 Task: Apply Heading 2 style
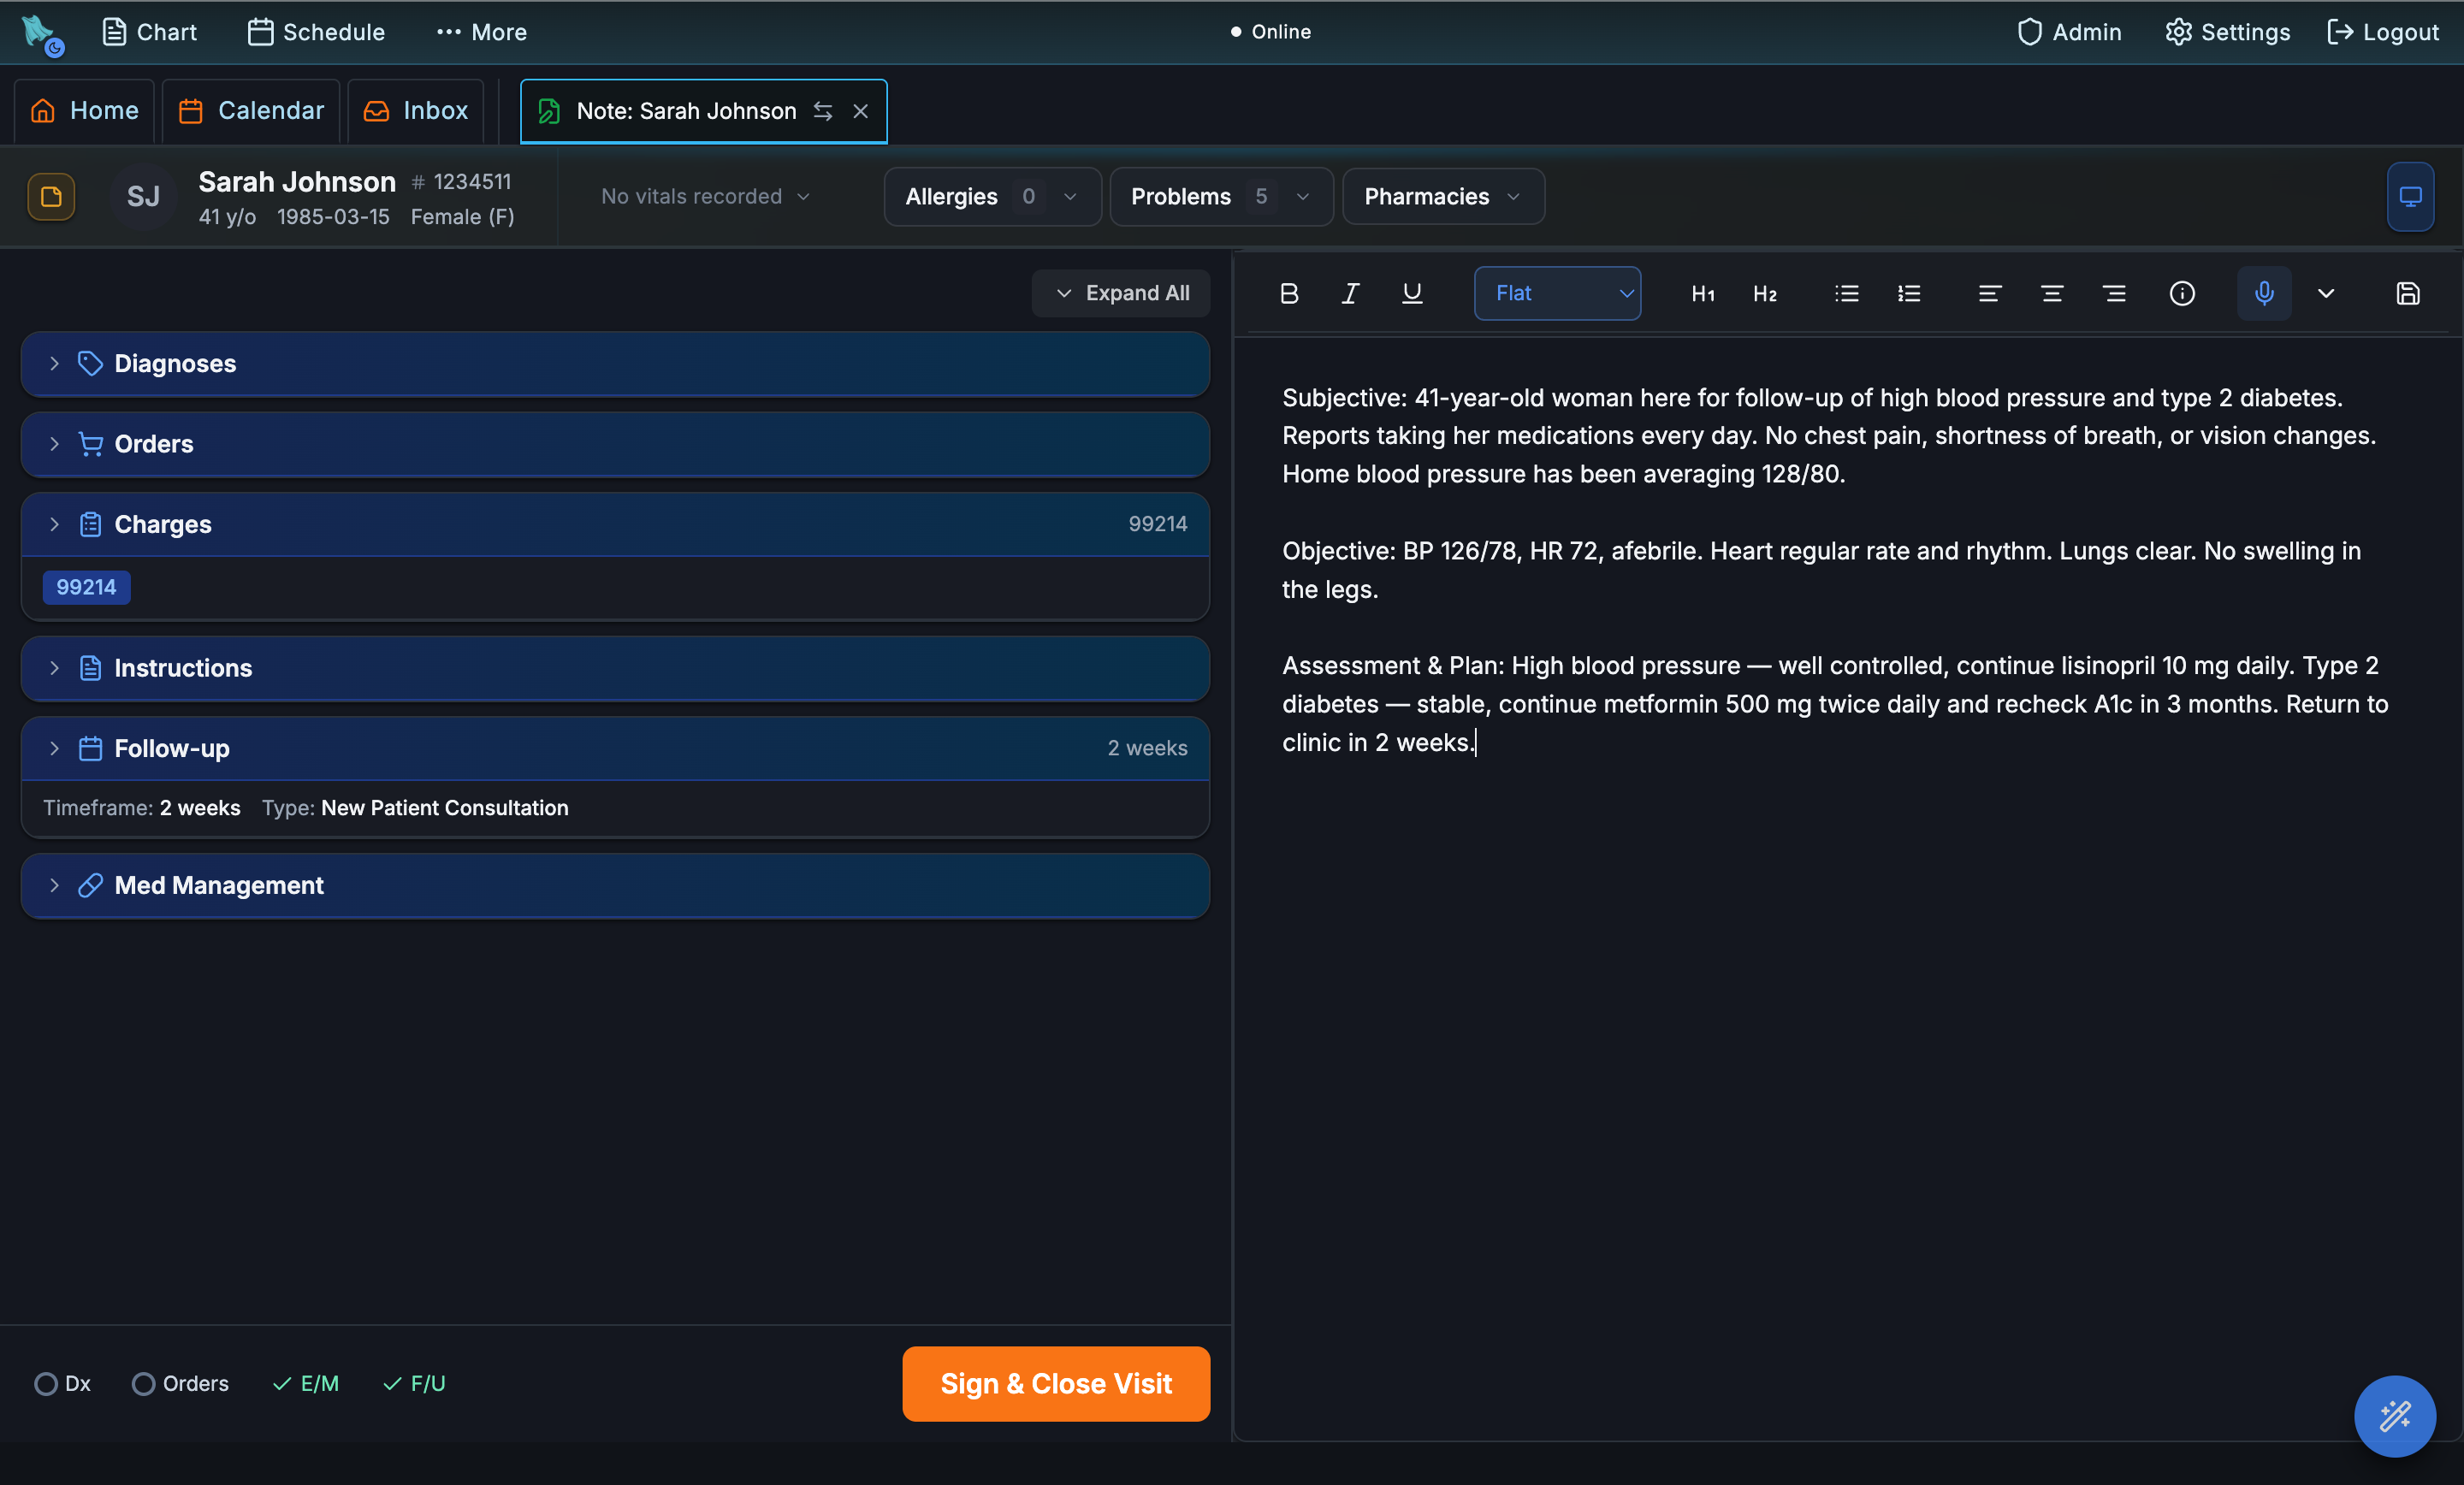(1765, 293)
